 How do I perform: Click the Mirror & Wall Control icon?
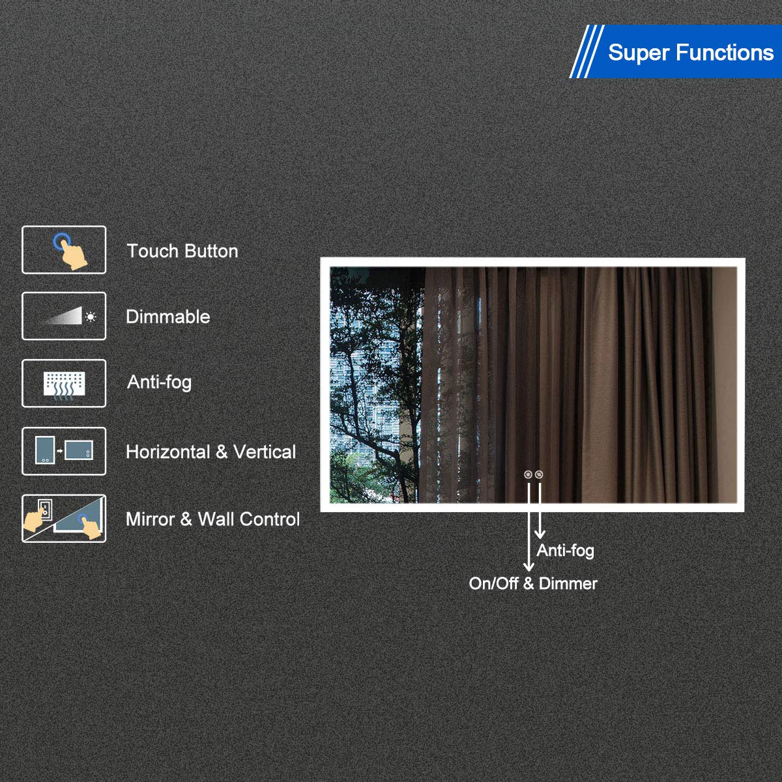pos(64,519)
